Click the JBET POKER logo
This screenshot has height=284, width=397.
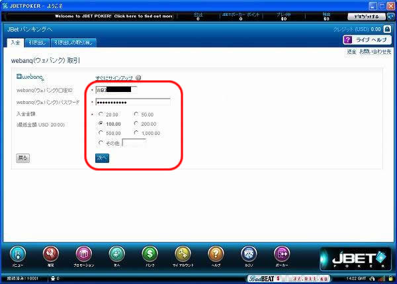(355, 259)
